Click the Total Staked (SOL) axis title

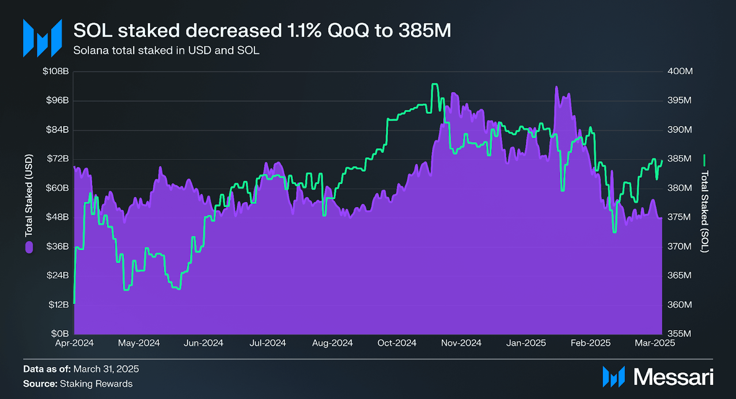point(704,212)
